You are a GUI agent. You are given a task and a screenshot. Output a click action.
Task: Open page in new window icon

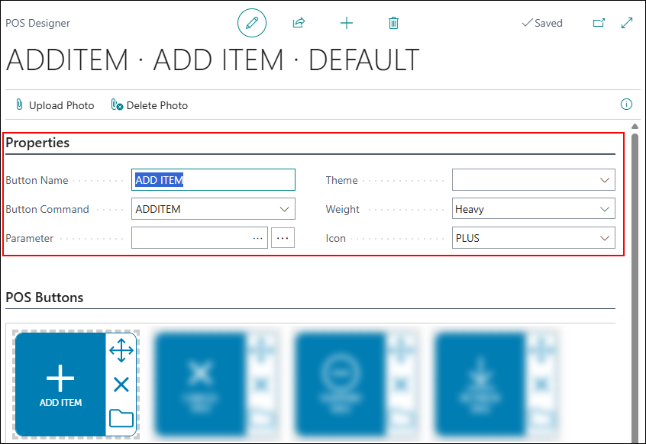pos(599,23)
